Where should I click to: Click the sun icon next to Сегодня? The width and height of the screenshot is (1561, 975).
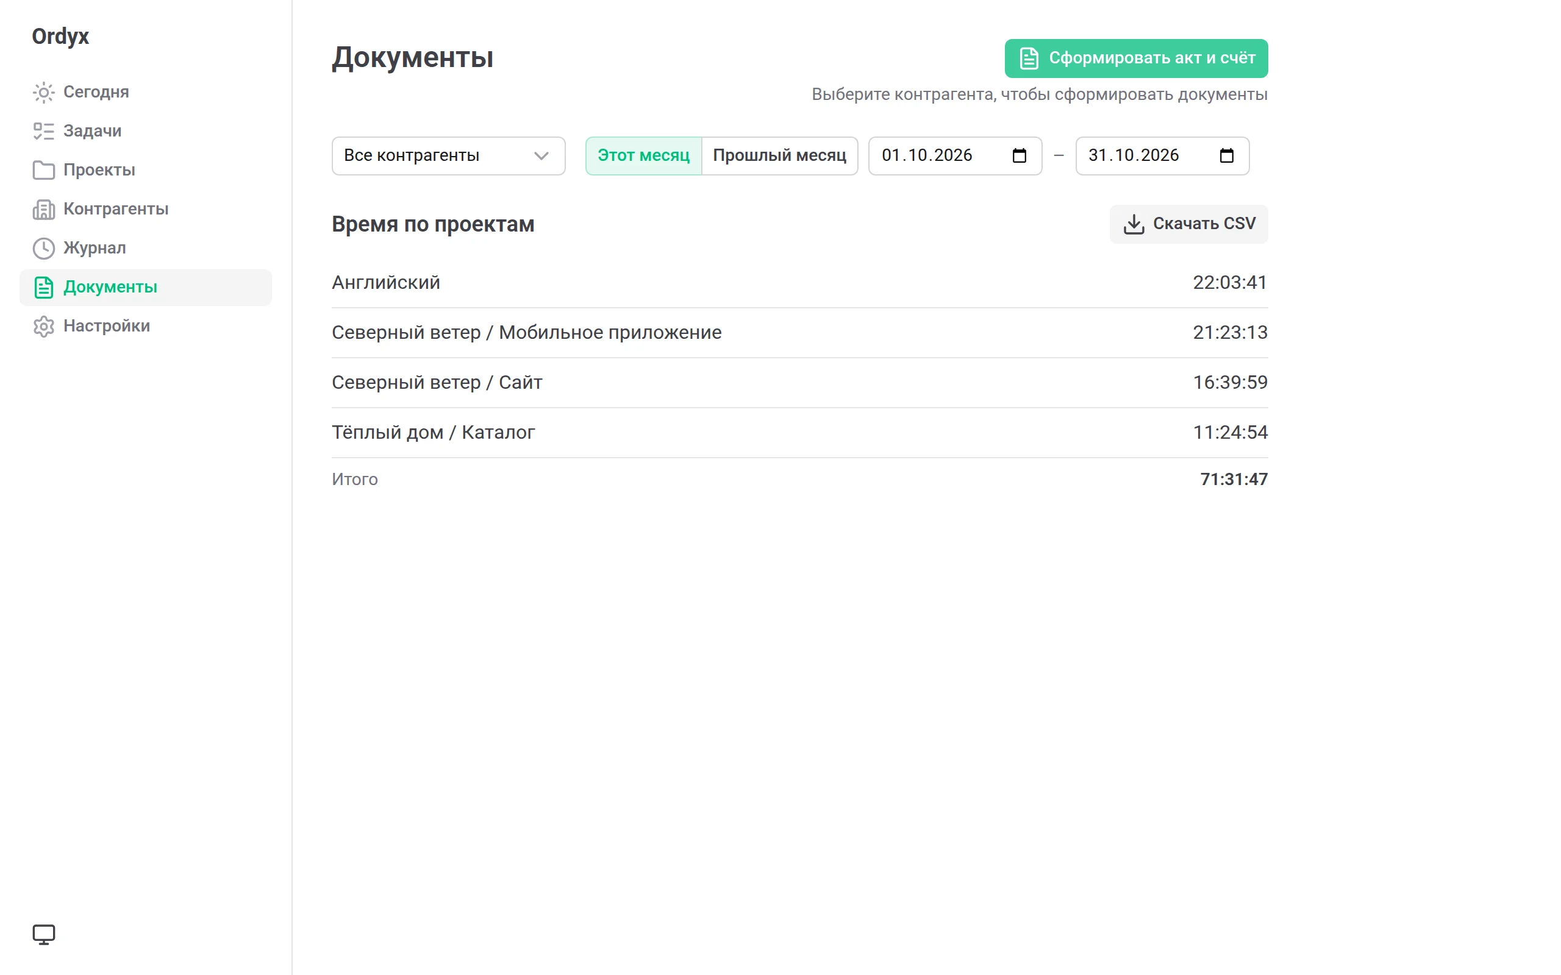(x=44, y=92)
